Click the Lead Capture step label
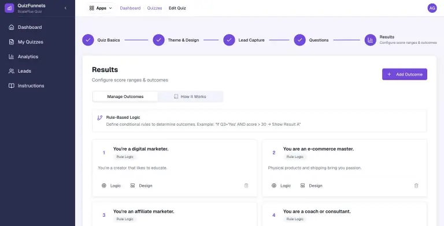Image resolution: width=444 pixels, height=226 pixels. pyautogui.click(x=251, y=40)
